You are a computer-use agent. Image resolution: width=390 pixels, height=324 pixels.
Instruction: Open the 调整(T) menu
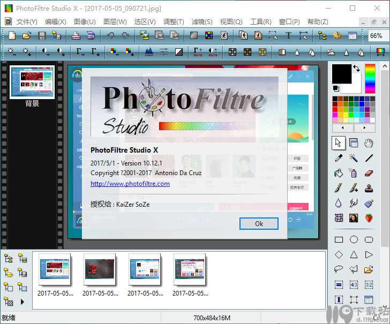pos(174,22)
